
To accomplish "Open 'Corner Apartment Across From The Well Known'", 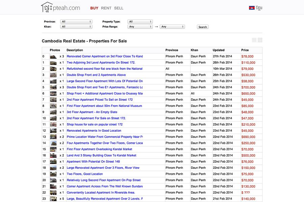I will (x=105, y=186).
